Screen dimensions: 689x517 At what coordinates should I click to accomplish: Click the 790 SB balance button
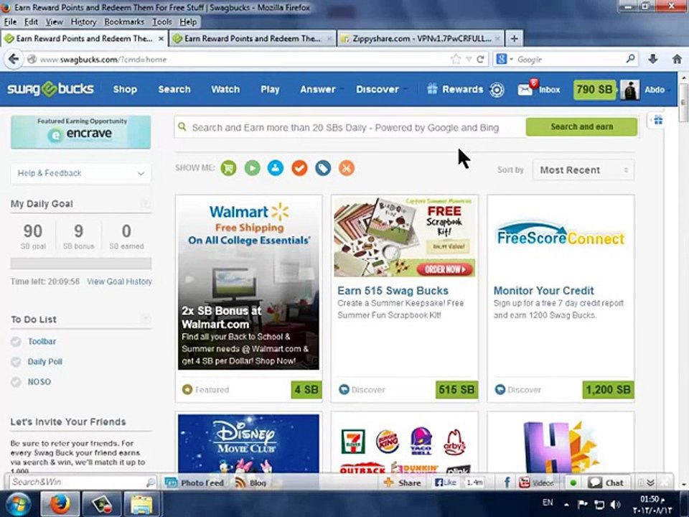pyautogui.click(x=594, y=90)
